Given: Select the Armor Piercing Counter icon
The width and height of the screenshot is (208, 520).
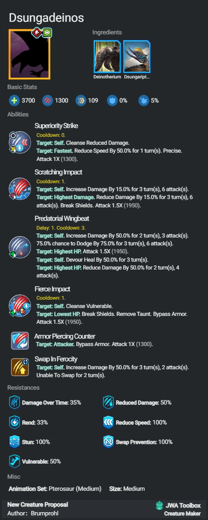Looking at the screenshot, I should coord(20,341).
